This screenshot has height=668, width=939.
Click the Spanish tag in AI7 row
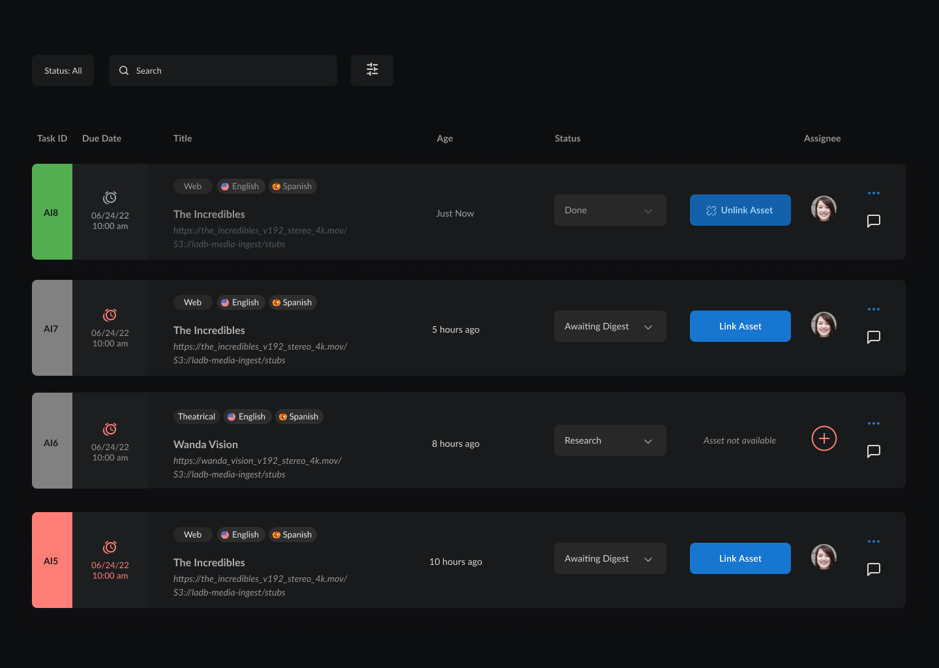click(293, 303)
